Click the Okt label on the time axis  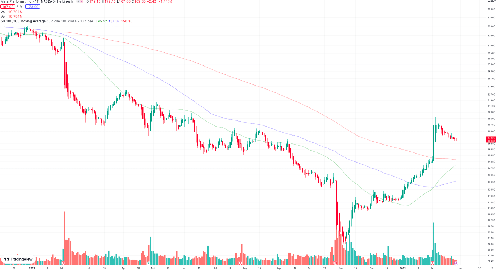point(310,268)
